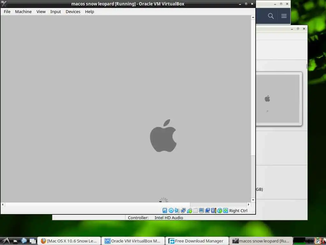Switch to Oracle VM VirtualBox Manager task
326x245 pixels.
click(x=133, y=241)
